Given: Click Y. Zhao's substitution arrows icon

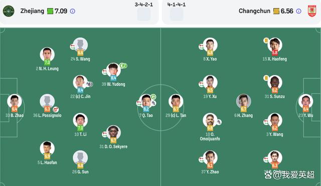Looking at the screenshot, I should 201,159.
